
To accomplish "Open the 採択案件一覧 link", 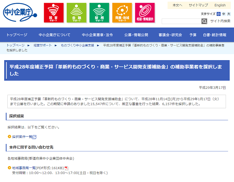I will [x=22, y=137].
